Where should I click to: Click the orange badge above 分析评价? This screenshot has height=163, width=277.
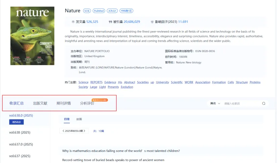point(100,100)
